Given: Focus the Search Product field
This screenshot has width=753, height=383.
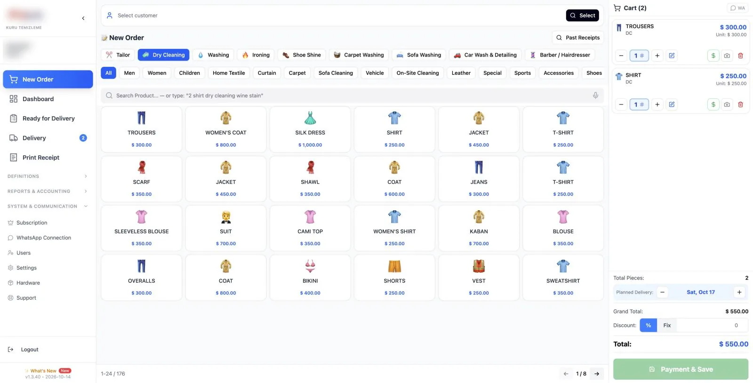Looking at the screenshot, I should [352, 96].
